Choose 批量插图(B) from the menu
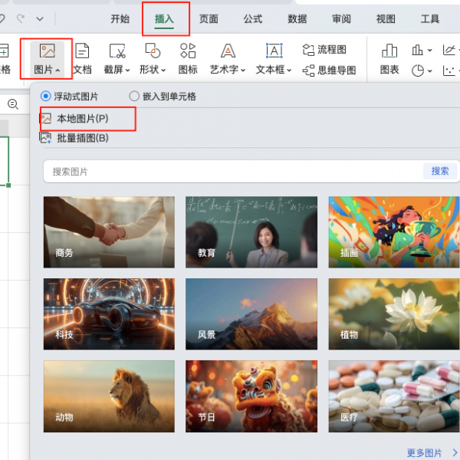Image resolution: width=460 pixels, height=460 pixels. click(x=82, y=138)
